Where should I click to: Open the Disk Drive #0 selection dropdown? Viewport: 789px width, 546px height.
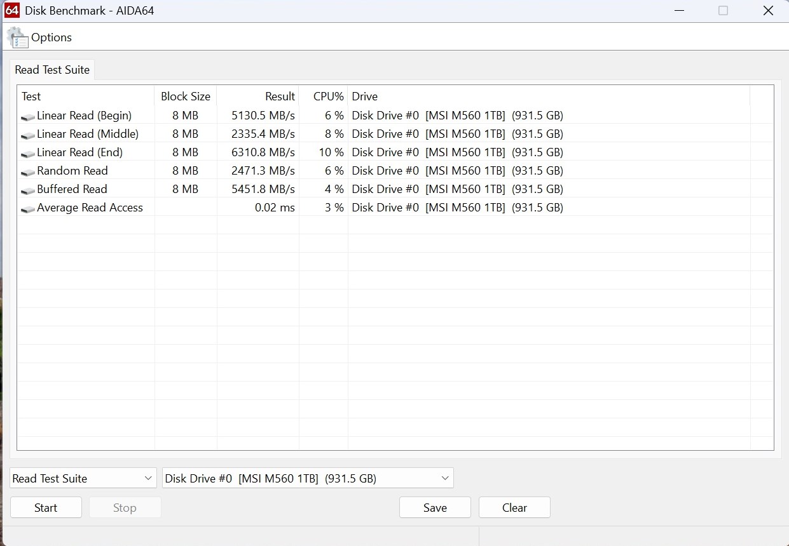308,478
